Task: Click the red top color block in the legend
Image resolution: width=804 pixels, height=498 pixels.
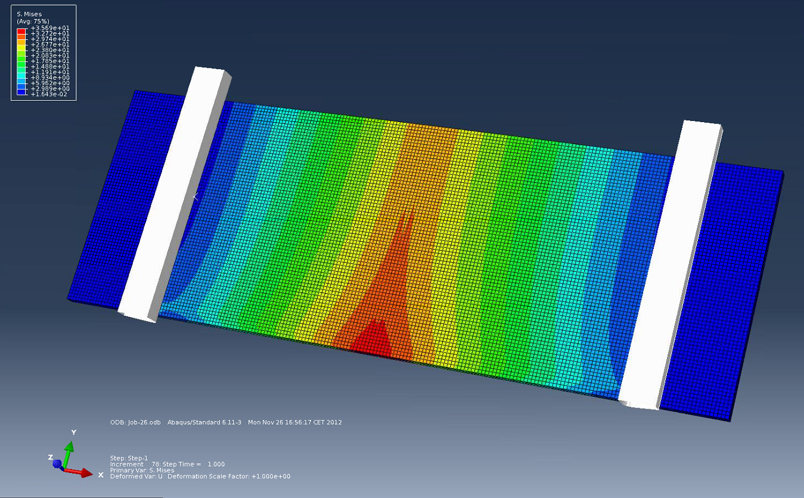Action: click(x=21, y=31)
